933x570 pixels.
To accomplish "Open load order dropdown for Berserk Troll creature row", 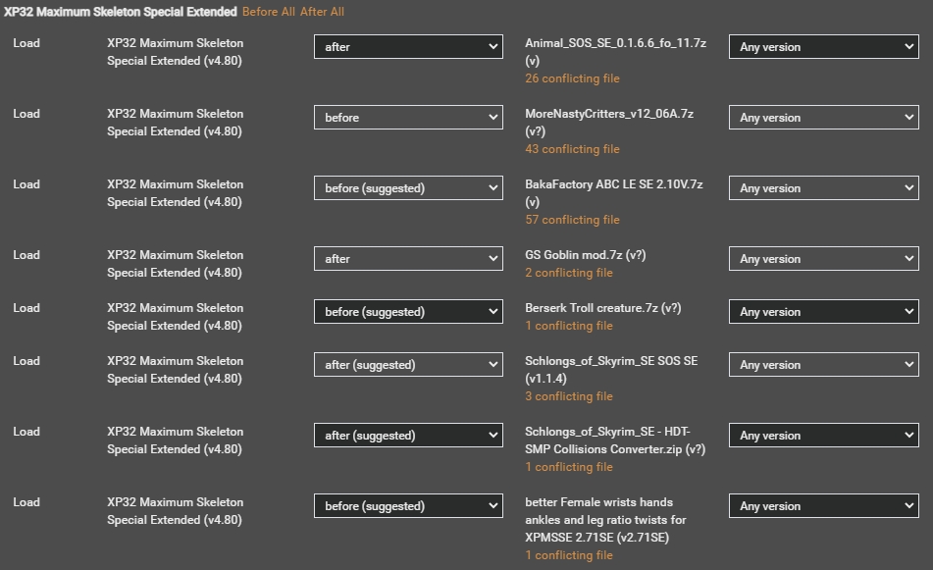I will click(x=408, y=312).
